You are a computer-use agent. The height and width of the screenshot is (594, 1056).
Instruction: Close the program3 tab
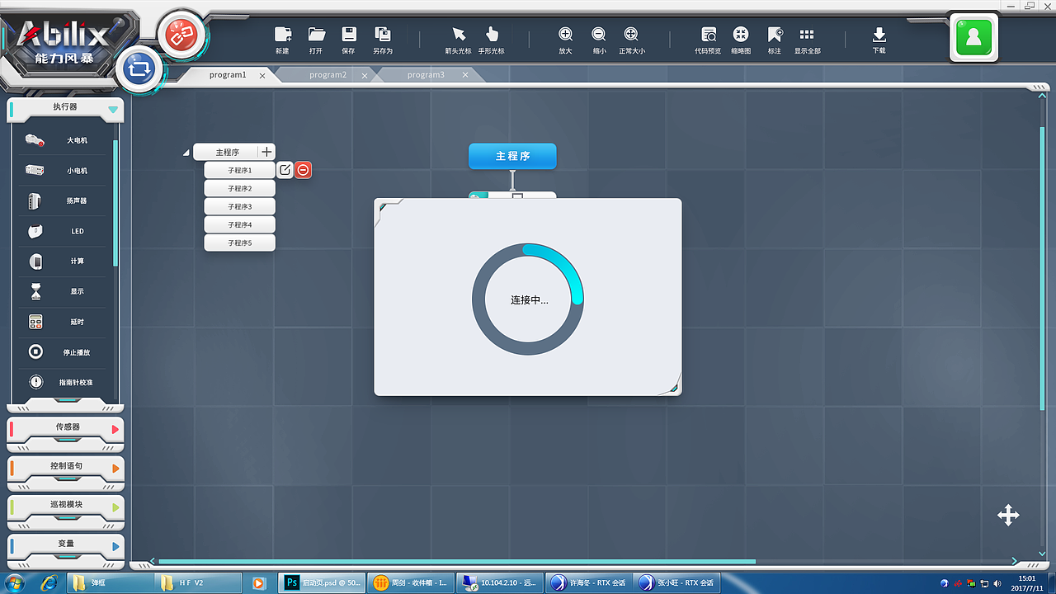tap(465, 75)
